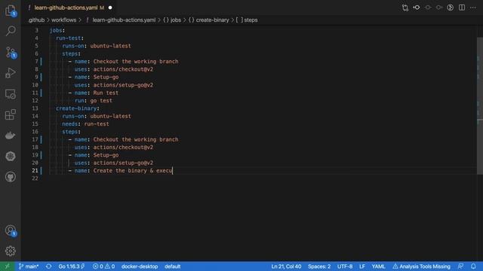Open the Extensions view
The image size is (483, 271).
(x=11, y=114)
